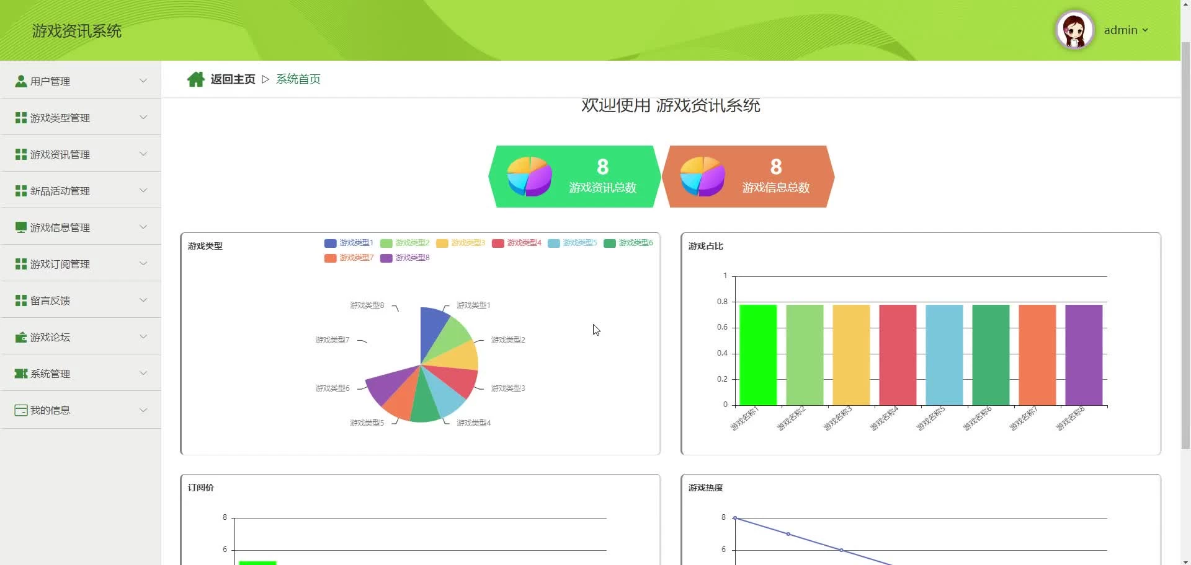Click the green home icon in breadcrumb

click(196, 79)
